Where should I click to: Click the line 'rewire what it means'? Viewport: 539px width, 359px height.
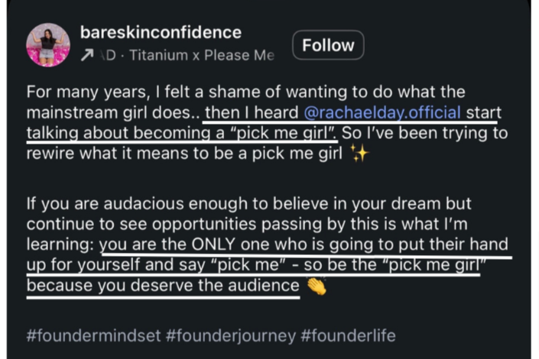[x=184, y=154]
